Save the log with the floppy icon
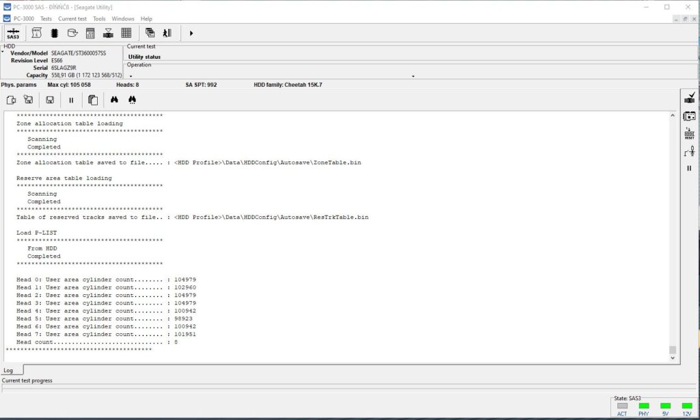The width and height of the screenshot is (700, 420). click(x=50, y=100)
